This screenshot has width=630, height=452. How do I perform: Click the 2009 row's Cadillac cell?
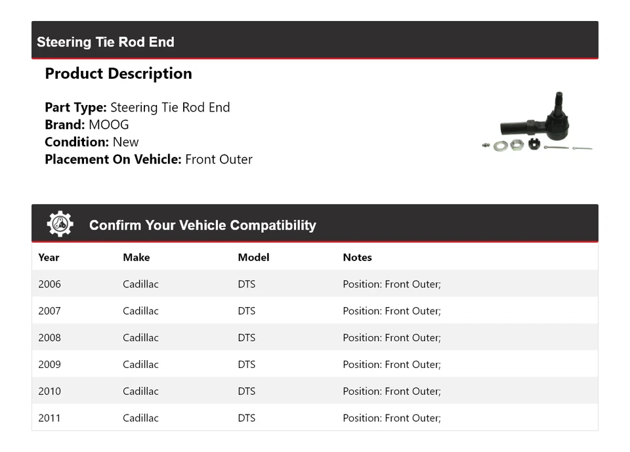point(140,365)
